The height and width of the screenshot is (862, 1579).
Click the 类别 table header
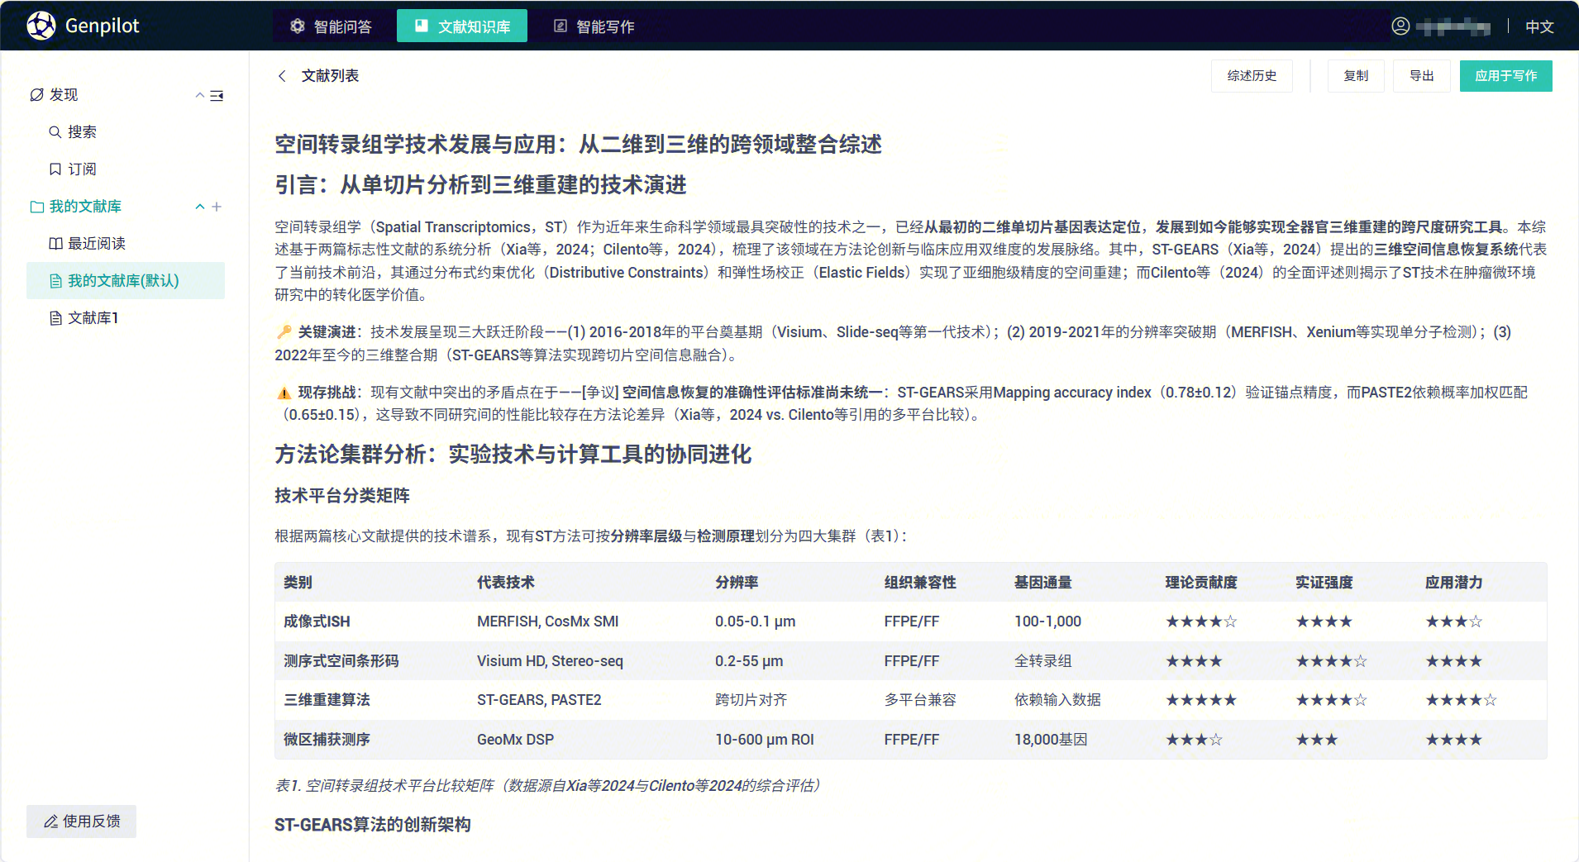coord(298,583)
